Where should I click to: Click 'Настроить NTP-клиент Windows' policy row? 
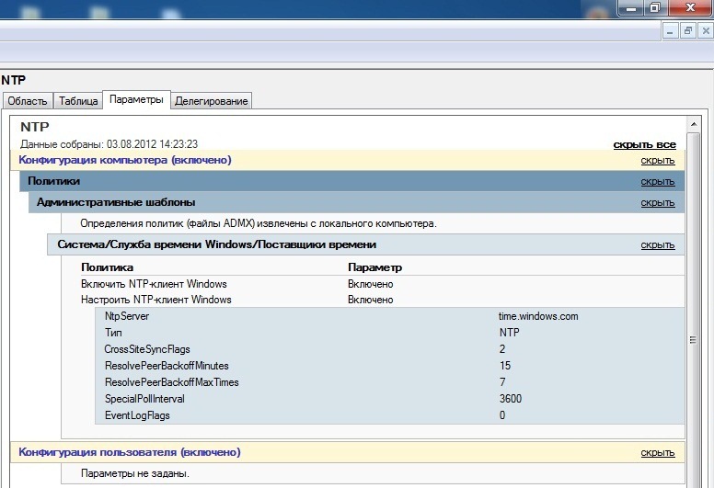click(x=156, y=301)
